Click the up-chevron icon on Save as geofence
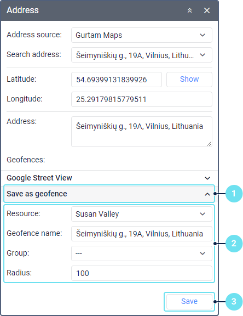Image resolution: width=243 pixels, height=316 pixels. coord(207,194)
